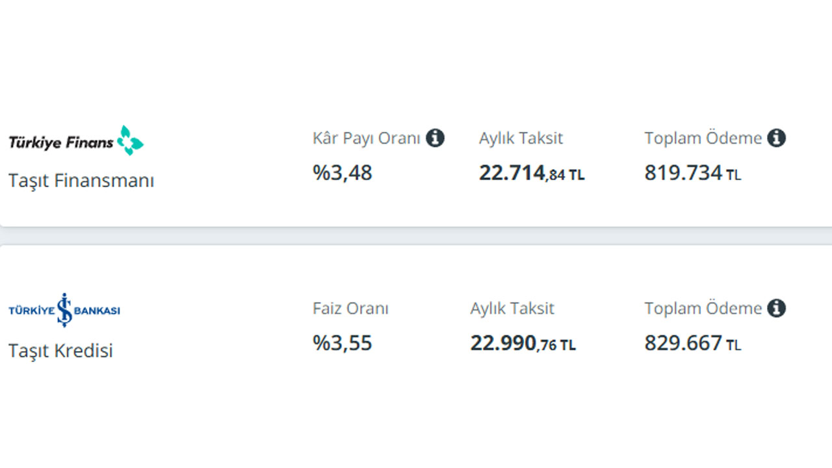Click the Faiz Oranı label
The image size is (832, 468).
(x=350, y=308)
